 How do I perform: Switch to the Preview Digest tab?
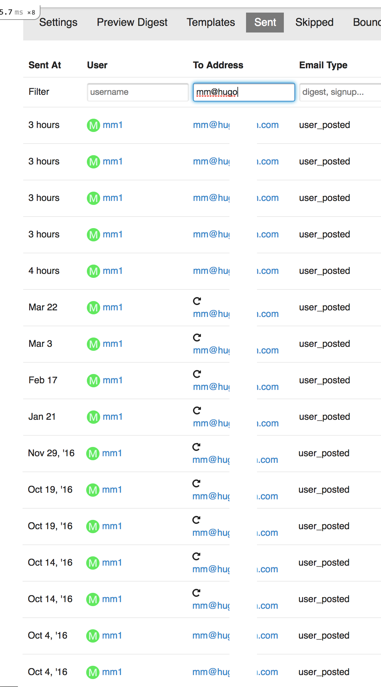[132, 22]
